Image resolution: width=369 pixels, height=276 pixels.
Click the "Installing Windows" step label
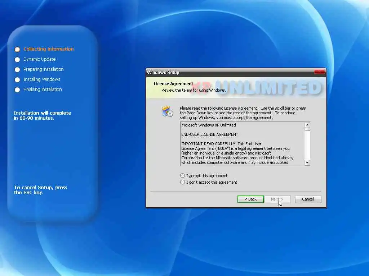click(x=42, y=79)
